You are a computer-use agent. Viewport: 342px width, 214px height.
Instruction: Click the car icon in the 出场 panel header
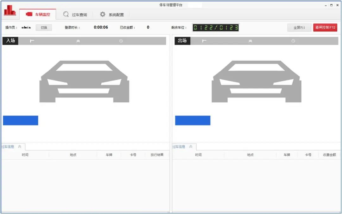[250, 41]
